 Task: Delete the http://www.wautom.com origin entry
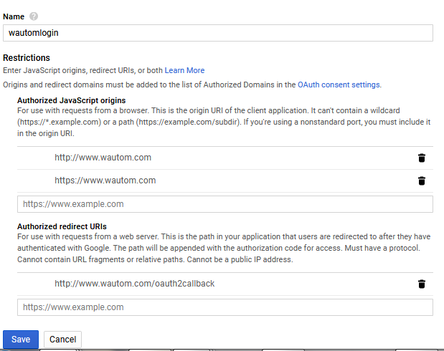tap(422, 158)
